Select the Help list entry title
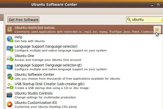 coord(18,37)
